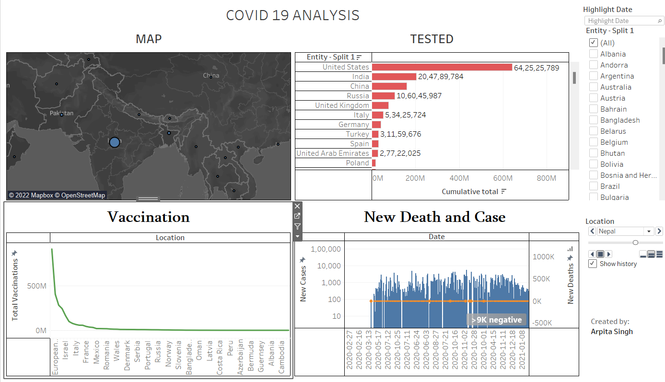
Task: Click the Cumulative total axis title
Action: (470, 192)
